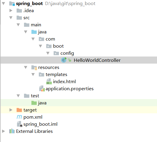This screenshot has width=157, height=142.
Task: Click the com package icon
Action: 41,39
